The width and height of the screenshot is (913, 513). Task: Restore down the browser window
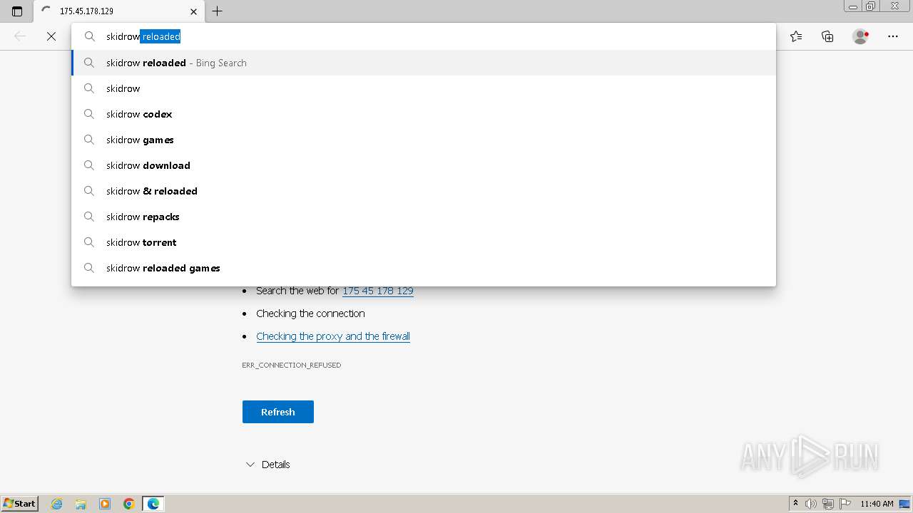point(871,6)
